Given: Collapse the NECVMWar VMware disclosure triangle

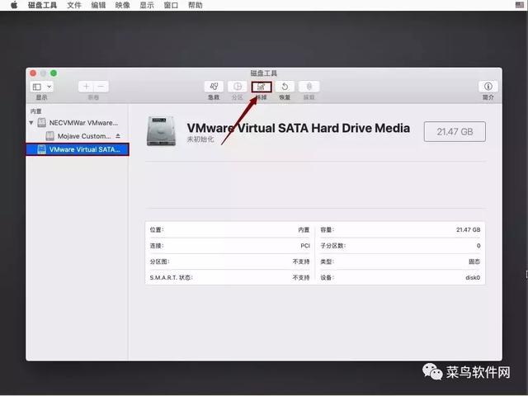Looking at the screenshot, I should click(x=31, y=123).
